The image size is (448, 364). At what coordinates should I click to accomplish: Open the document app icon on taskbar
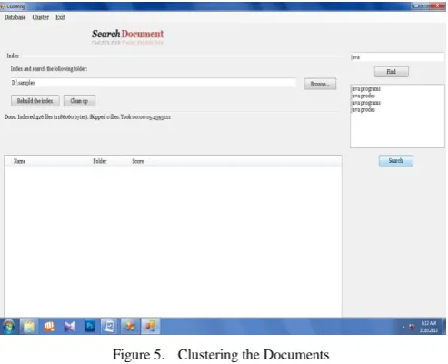point(109,327)
